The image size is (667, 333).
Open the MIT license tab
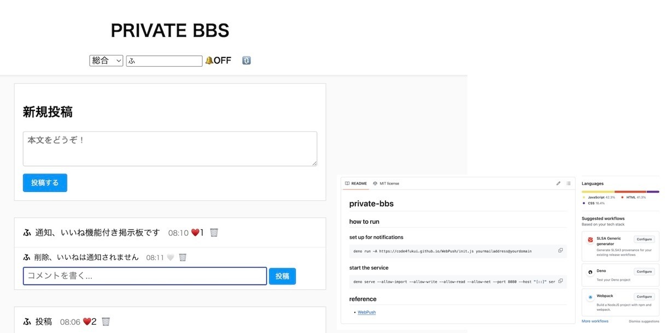coord(386,183)
